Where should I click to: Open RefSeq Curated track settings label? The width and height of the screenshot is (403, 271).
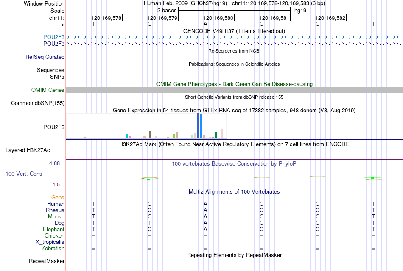45,57
